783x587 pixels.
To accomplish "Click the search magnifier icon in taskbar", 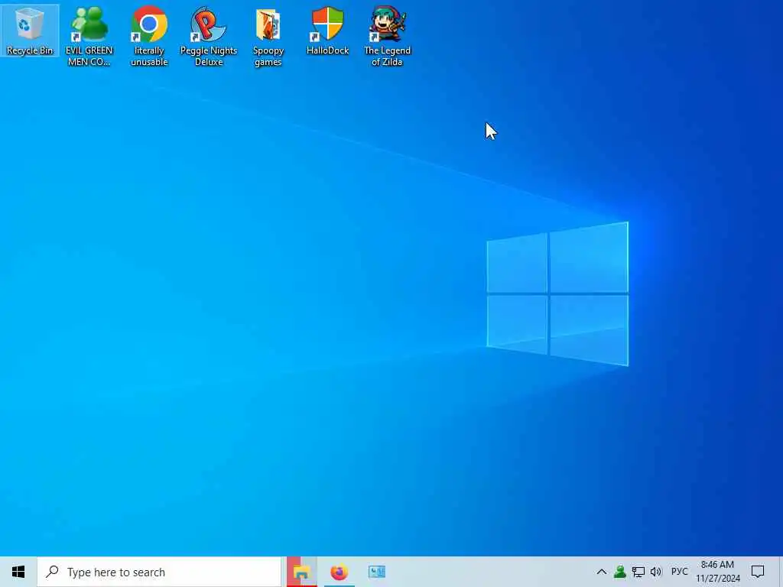I will (53, 572).
